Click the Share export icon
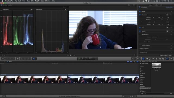 click(171, 59)
